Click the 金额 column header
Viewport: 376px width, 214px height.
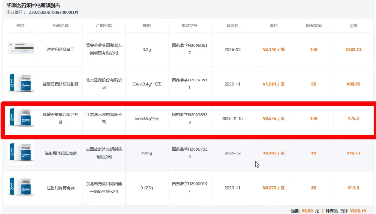pos(354,25)
